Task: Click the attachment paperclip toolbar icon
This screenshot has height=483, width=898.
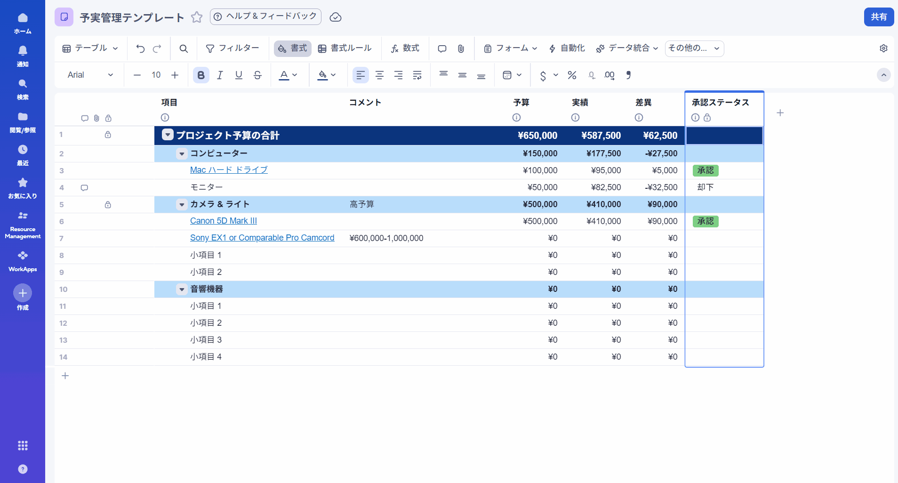Action: coord(461,48)
